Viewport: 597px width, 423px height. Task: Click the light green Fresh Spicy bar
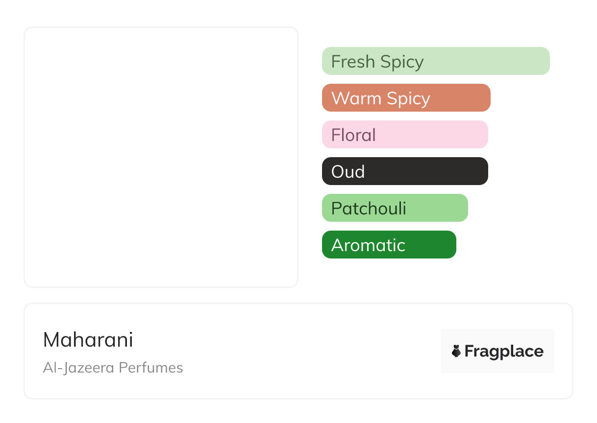pyautogui.click(x=490, y=61)
